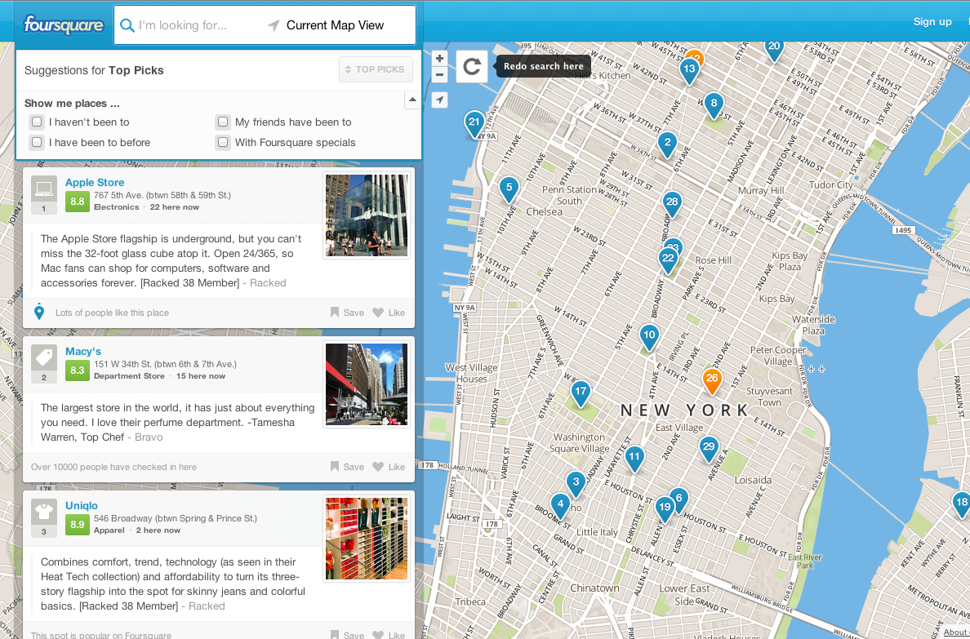
Task: Select map pin number 2
Action: (667, 144)
